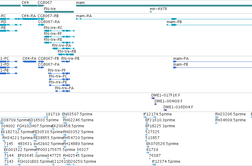Select the feature labeled 81739

click(x=147, y=153)
